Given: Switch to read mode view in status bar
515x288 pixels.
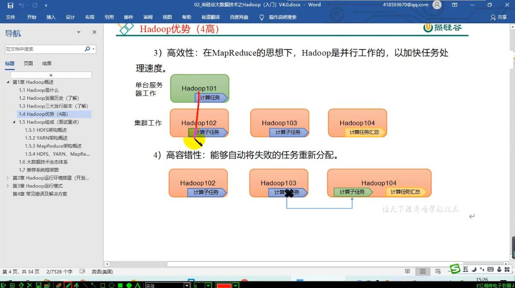Looking at the screenshot, I should (x=408, y=271).
